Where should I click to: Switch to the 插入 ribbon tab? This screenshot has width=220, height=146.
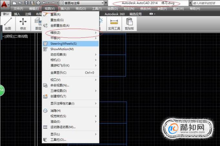17,14
